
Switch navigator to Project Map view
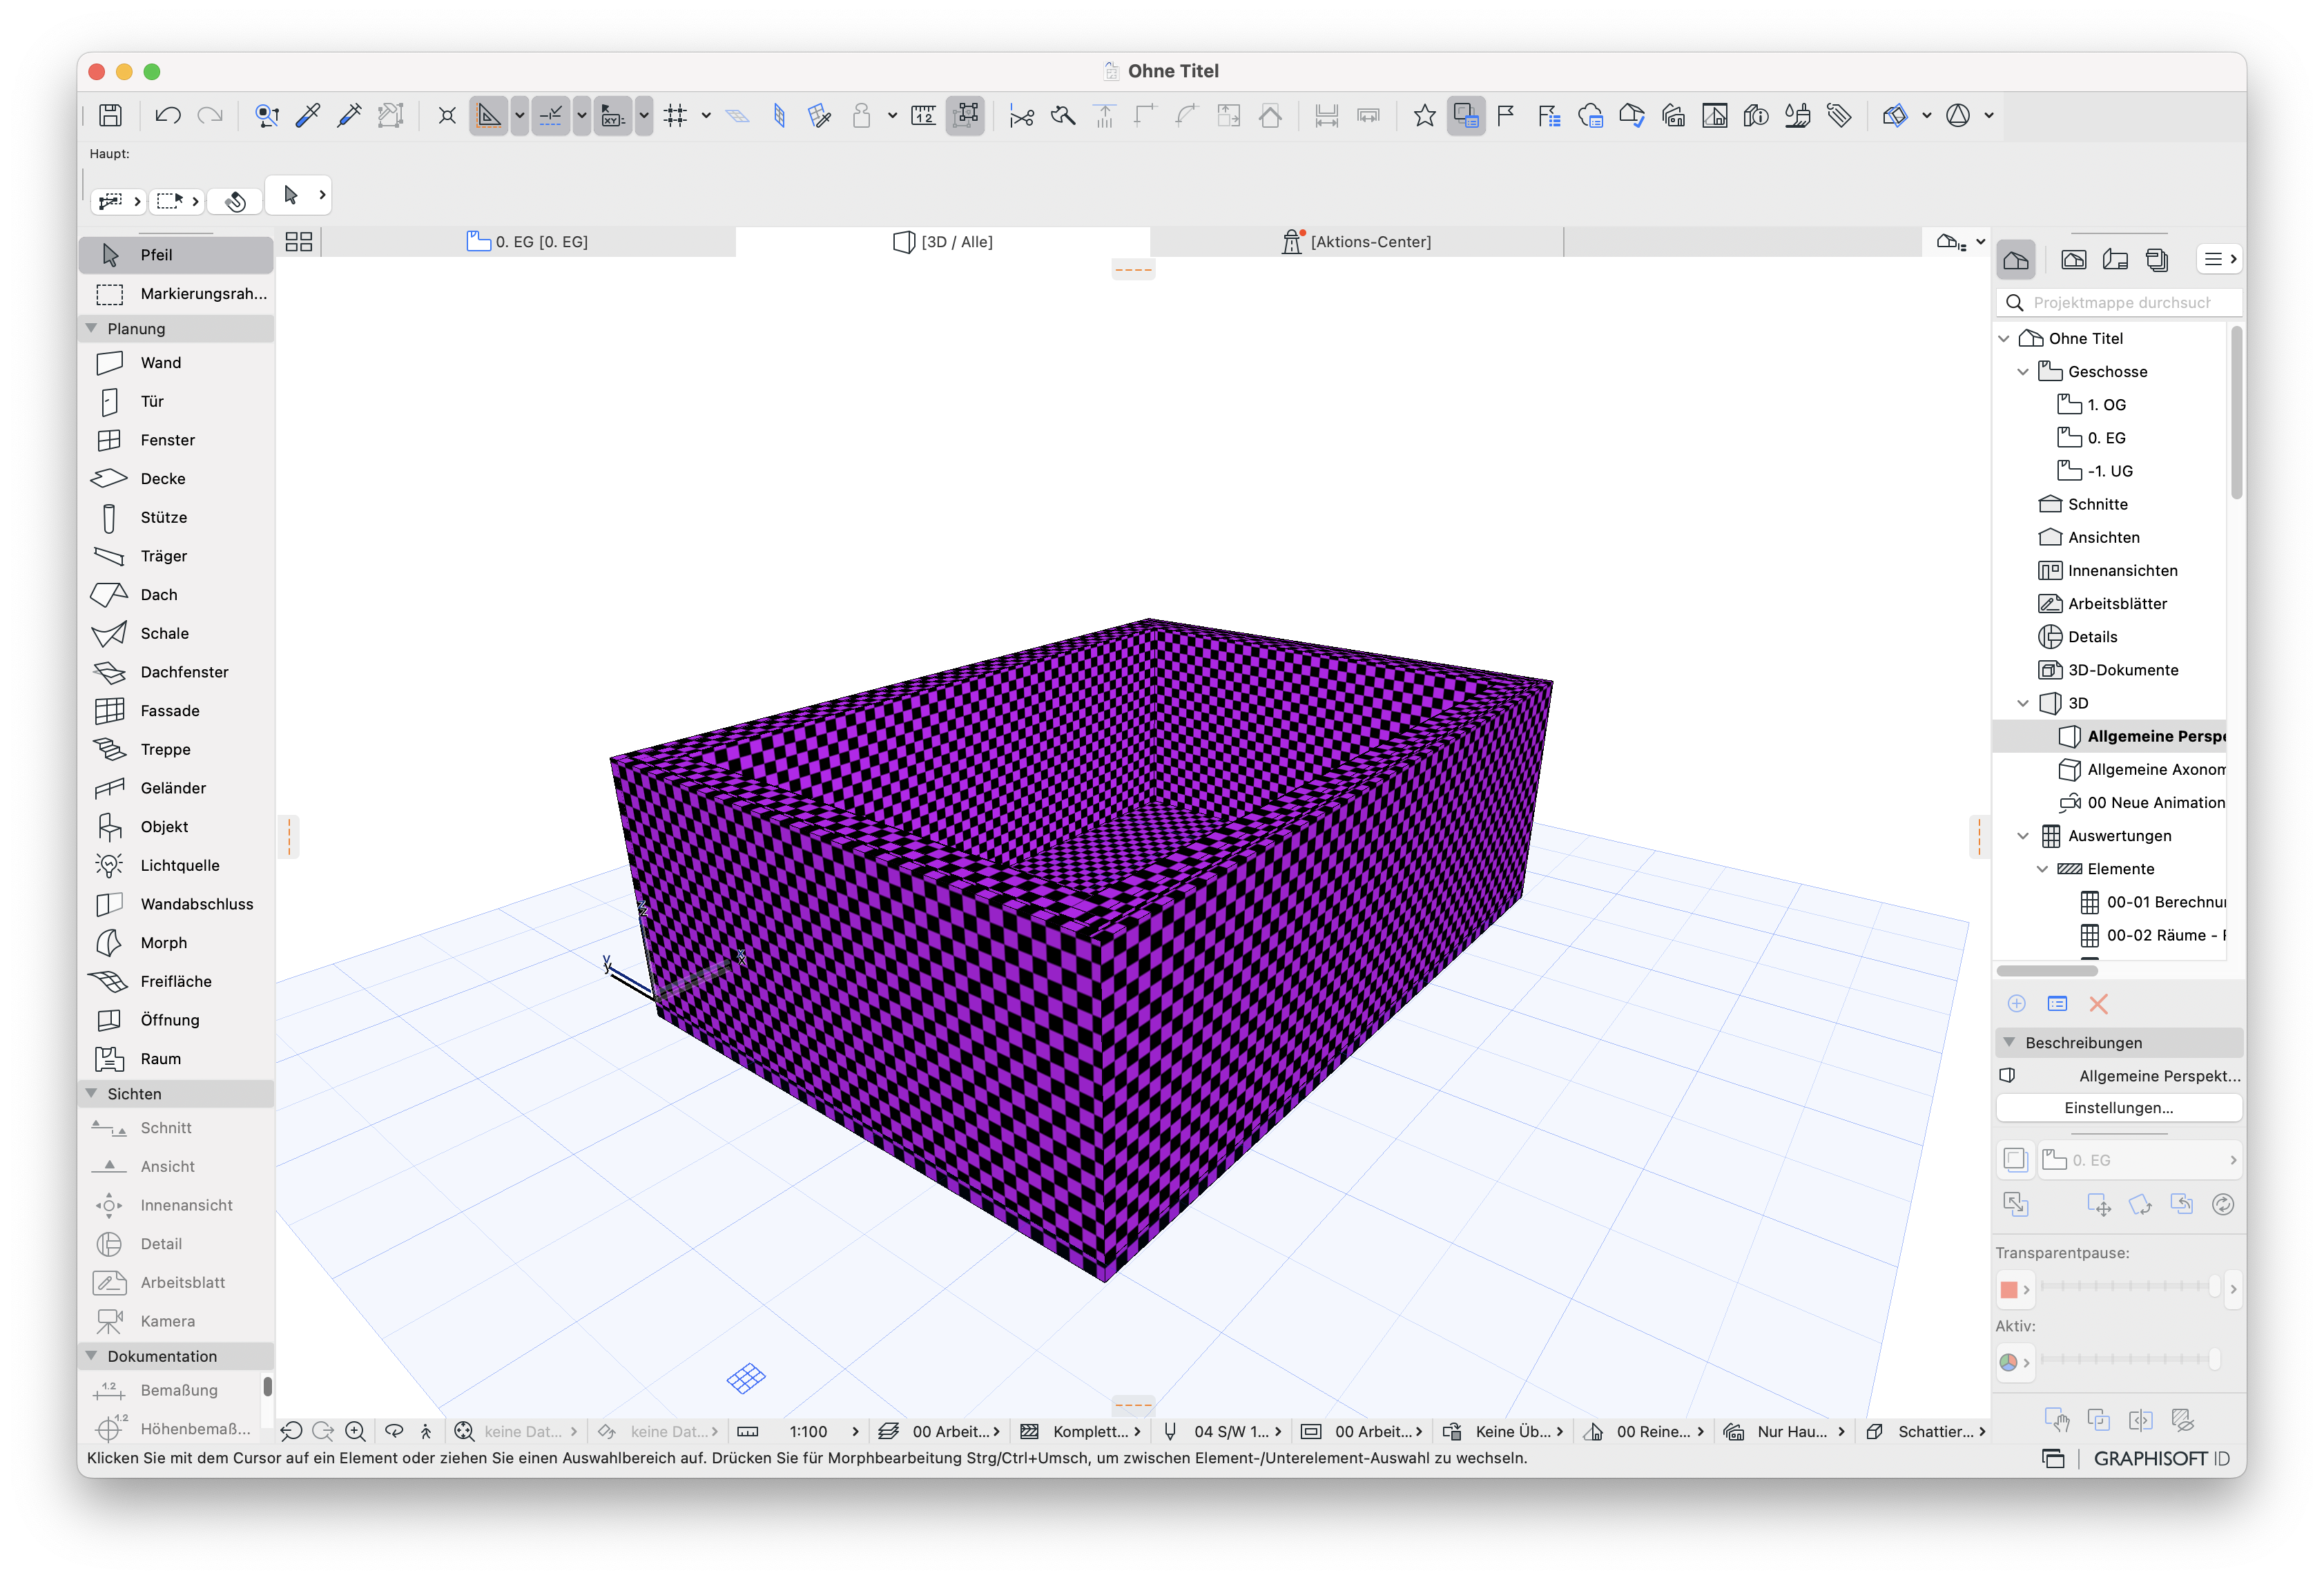[2016, 260]
